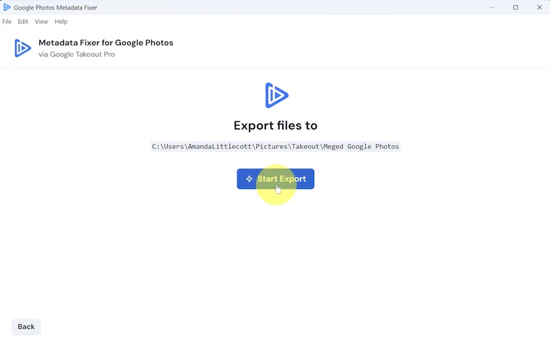
Task: Open the File menu
Action: [x=7, y=21]
